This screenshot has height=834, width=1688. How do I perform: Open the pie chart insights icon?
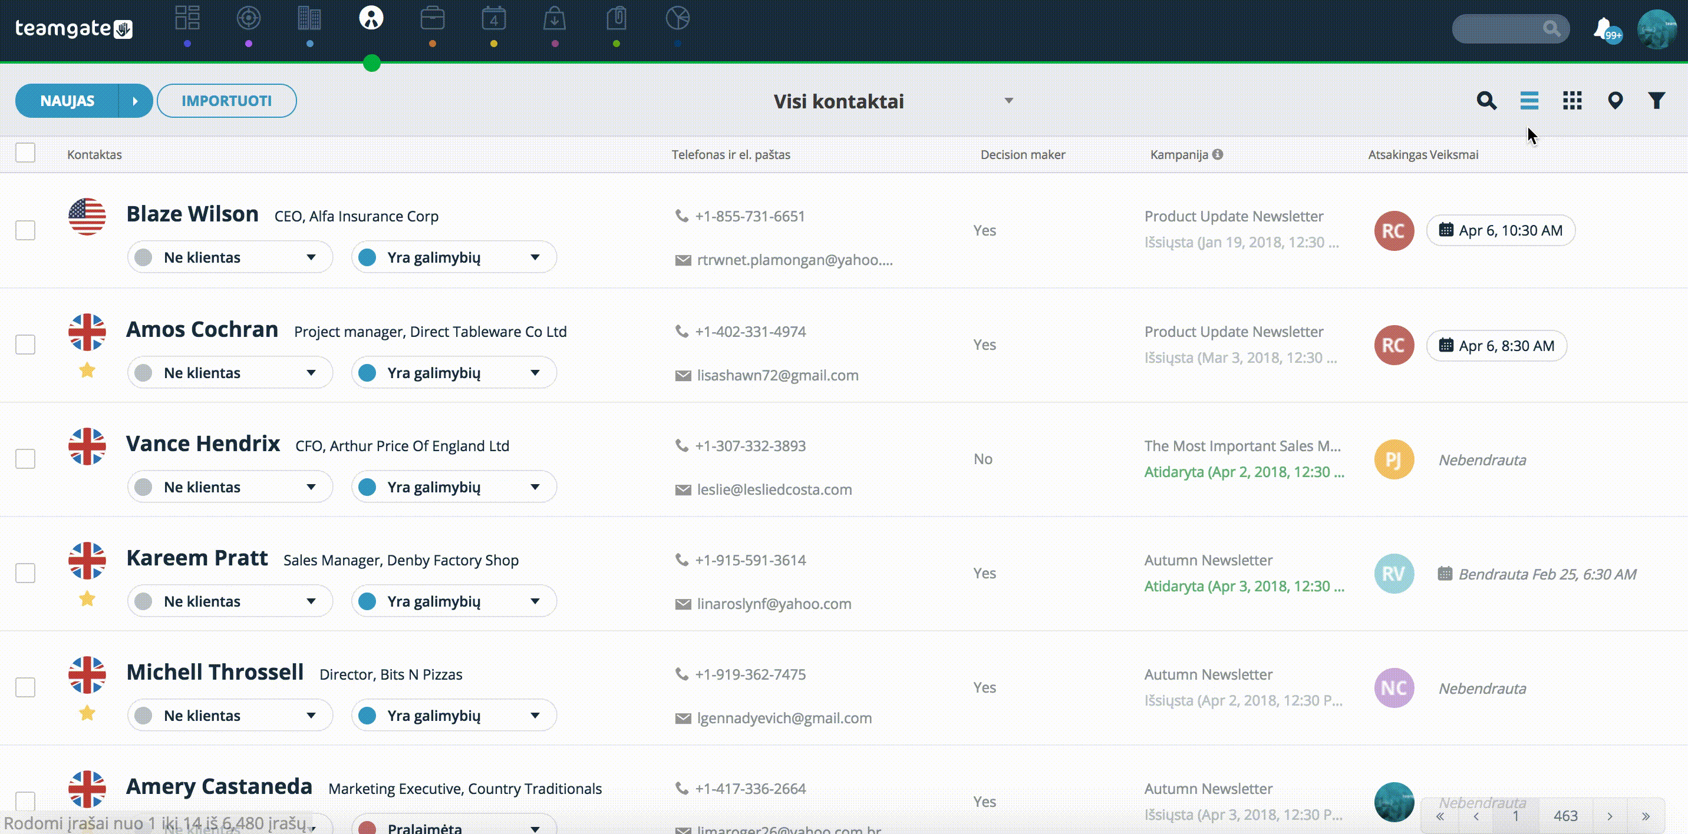(678, 18)
